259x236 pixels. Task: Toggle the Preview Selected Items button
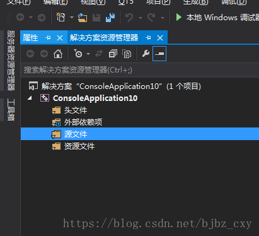[x=159, y=54]
